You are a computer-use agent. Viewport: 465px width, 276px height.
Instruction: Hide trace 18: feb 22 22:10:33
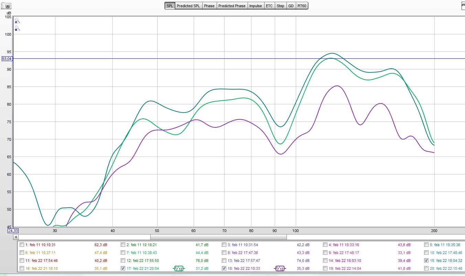(224, 268)
